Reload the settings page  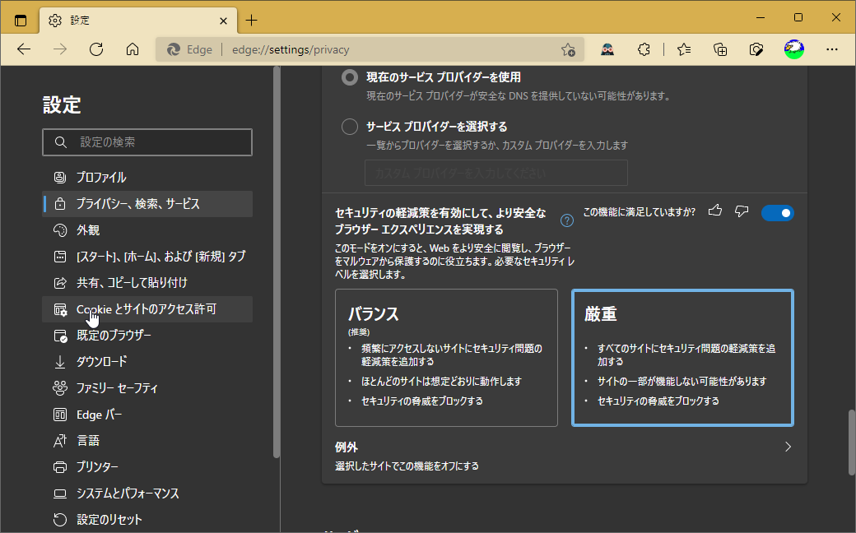pos(96,49)
